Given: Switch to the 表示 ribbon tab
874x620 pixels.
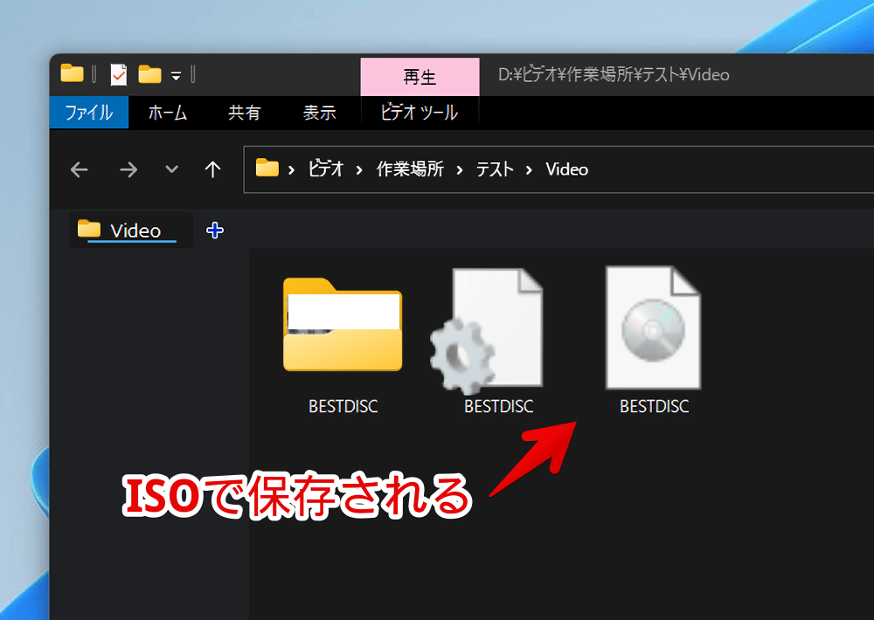Looking at the screenshot, I should [319, 113].
